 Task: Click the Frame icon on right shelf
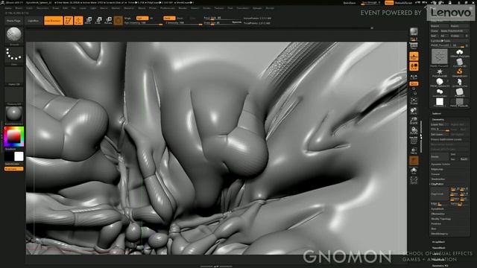(x=414, y=100)
